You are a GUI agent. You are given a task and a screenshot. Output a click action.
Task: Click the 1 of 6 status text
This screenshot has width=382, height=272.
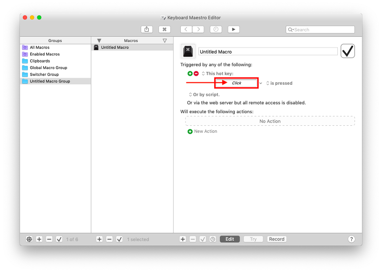coord(72,239)
